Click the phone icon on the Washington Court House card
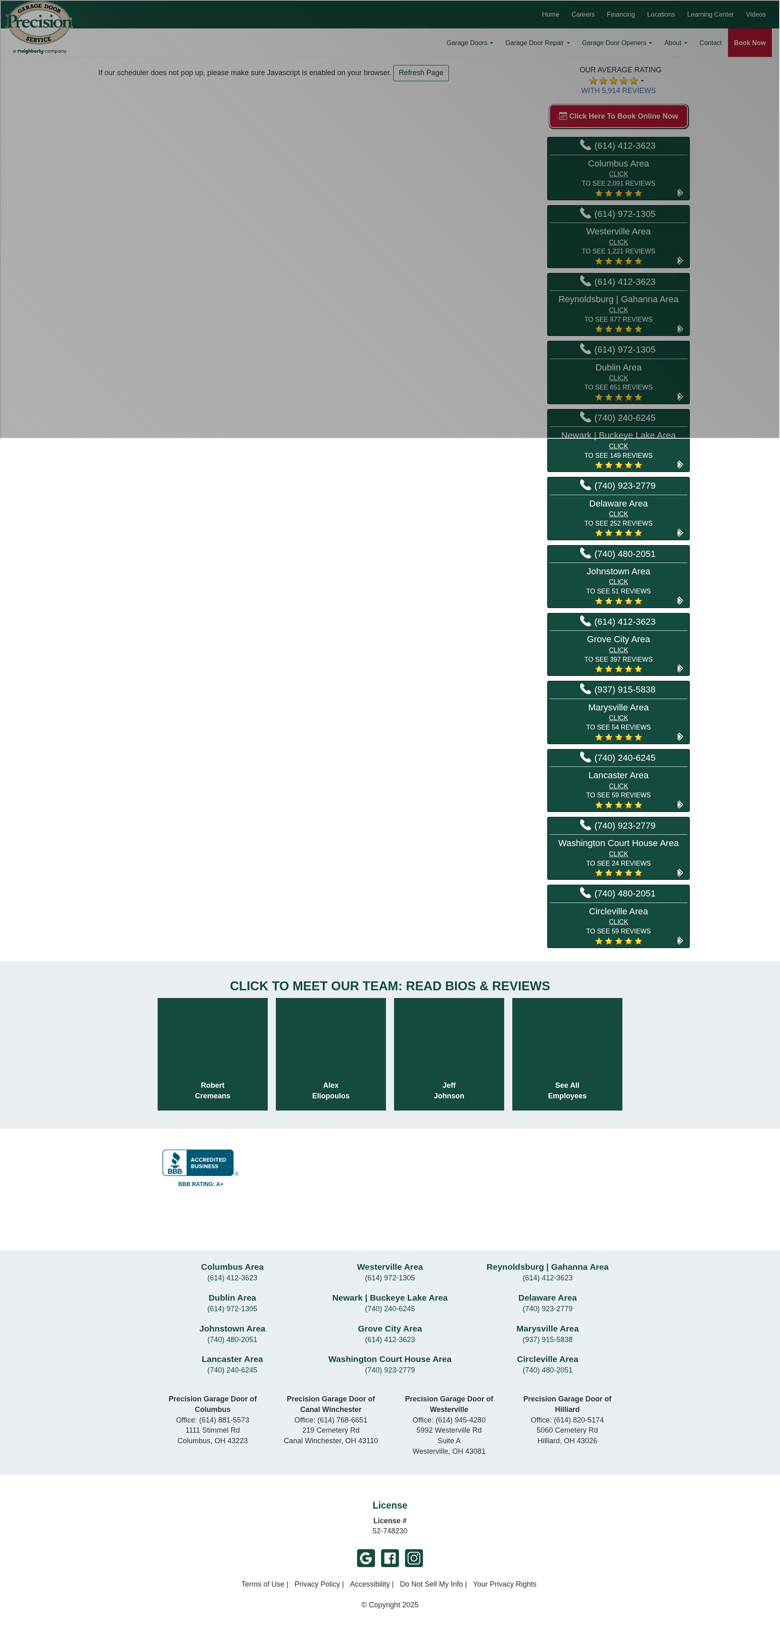This screenshot has width=780, height=1626. [x=586, y=825]
